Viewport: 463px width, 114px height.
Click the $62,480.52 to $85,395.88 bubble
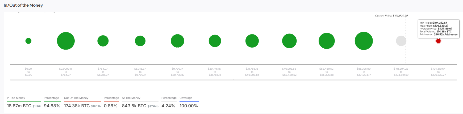(327, 41)
